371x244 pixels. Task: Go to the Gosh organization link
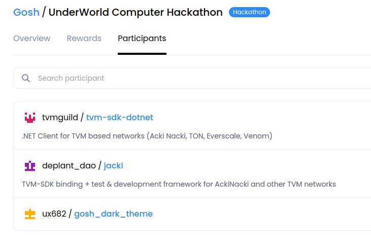(26, 12)
